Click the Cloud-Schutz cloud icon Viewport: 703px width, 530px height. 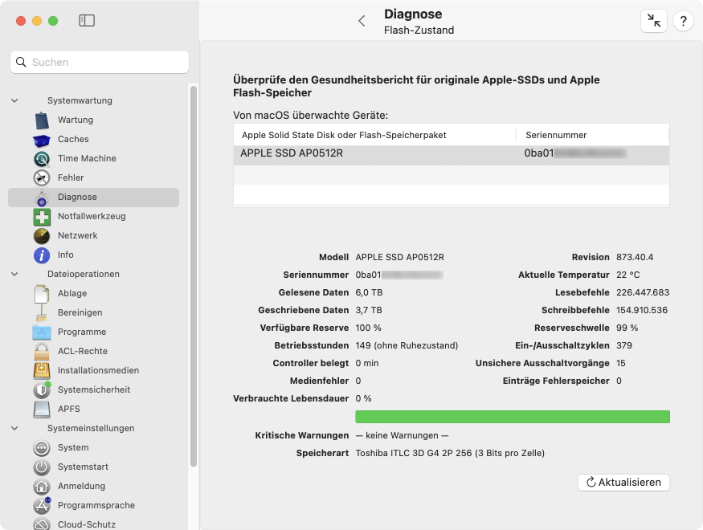(x=42, y=524)
